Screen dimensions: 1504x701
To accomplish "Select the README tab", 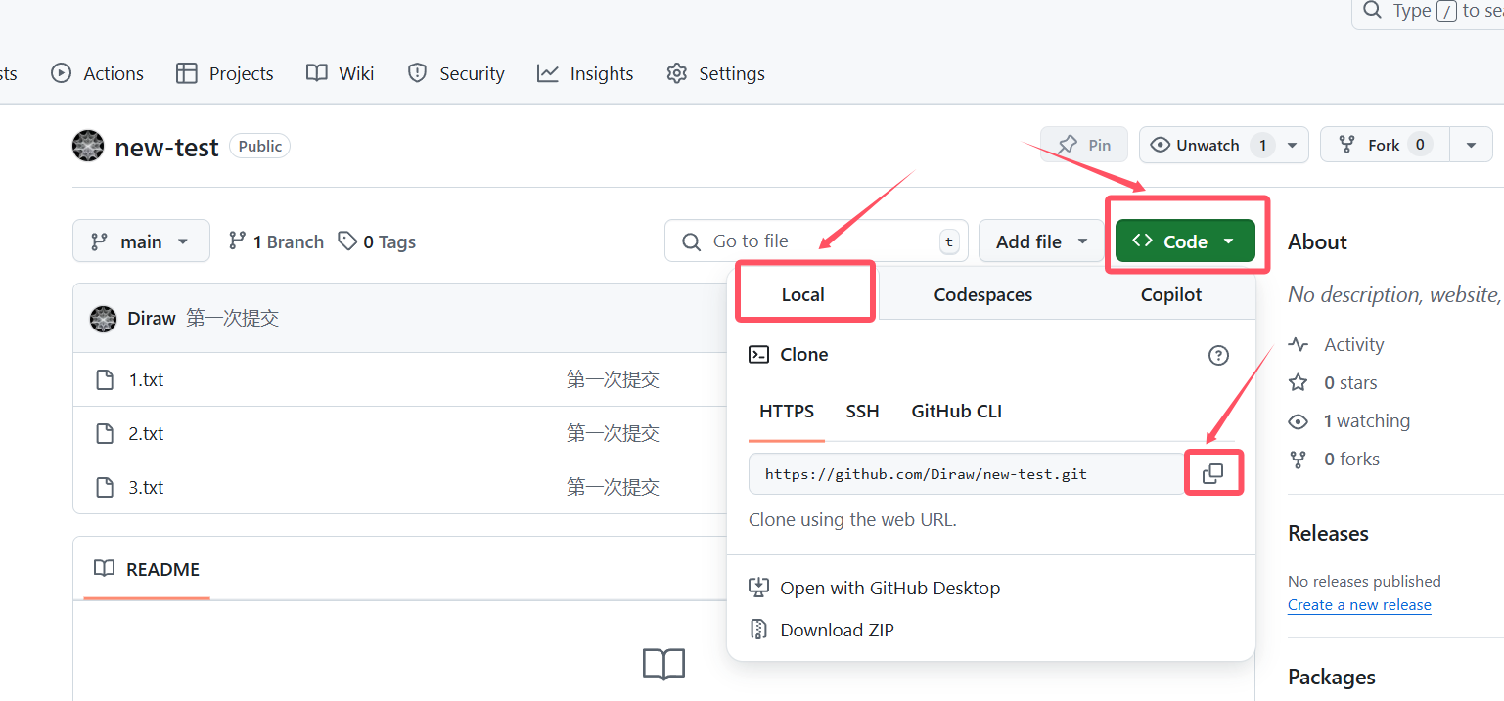I will coord(147,569).
